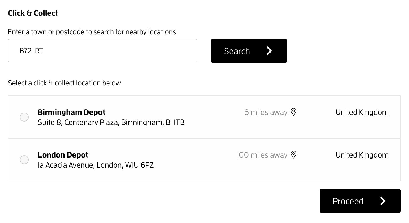This screenshot has width=409, height=223.
Task: Click the 6 miles away distance label
Action: point(265,112)
